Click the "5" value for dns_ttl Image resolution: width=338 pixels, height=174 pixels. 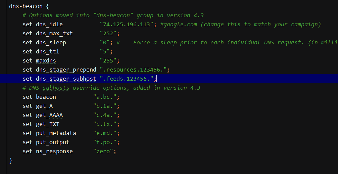pos(105,51)
